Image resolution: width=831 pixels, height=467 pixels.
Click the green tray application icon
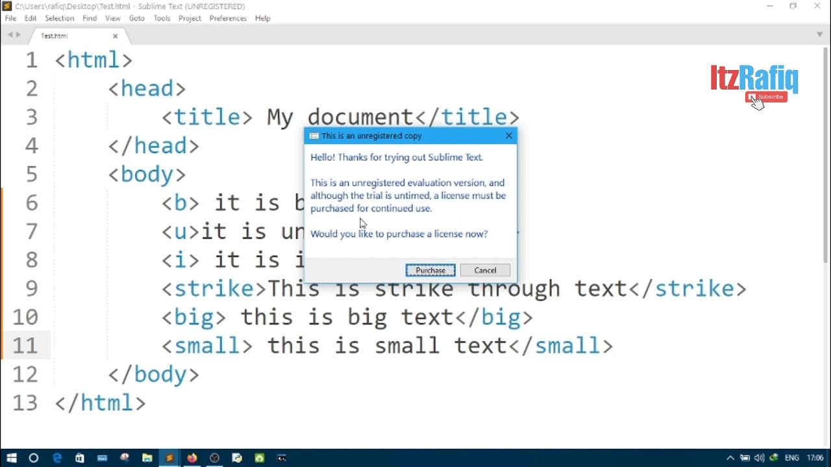point(773,458)
